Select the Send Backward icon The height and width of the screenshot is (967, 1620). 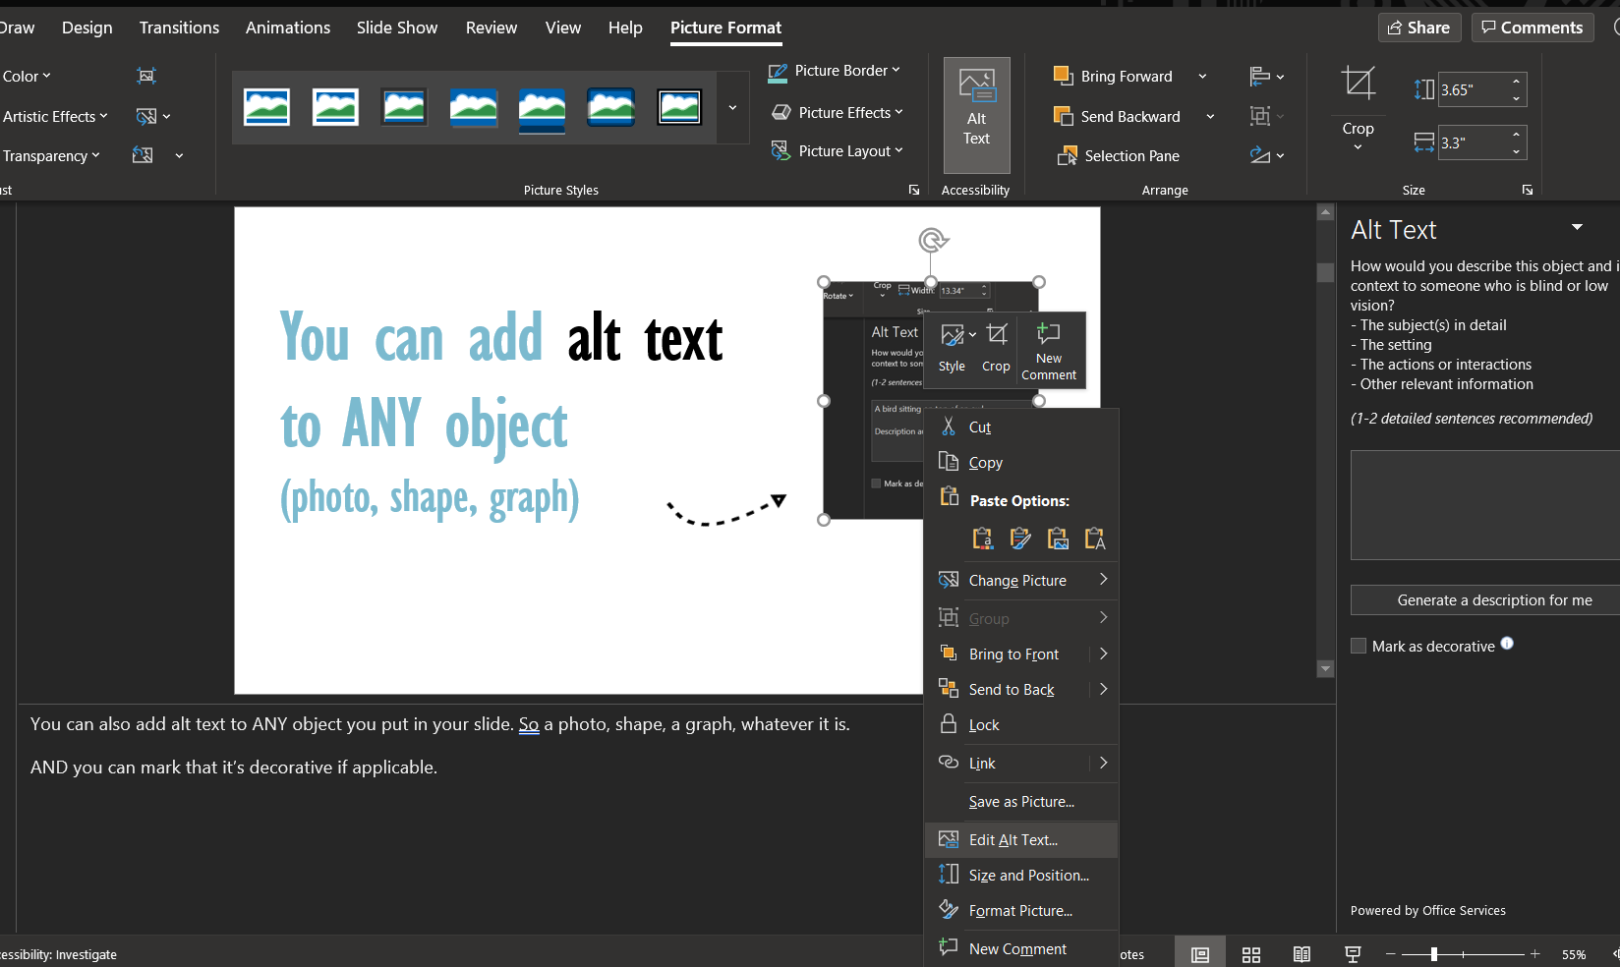(x=1063, y=116)
